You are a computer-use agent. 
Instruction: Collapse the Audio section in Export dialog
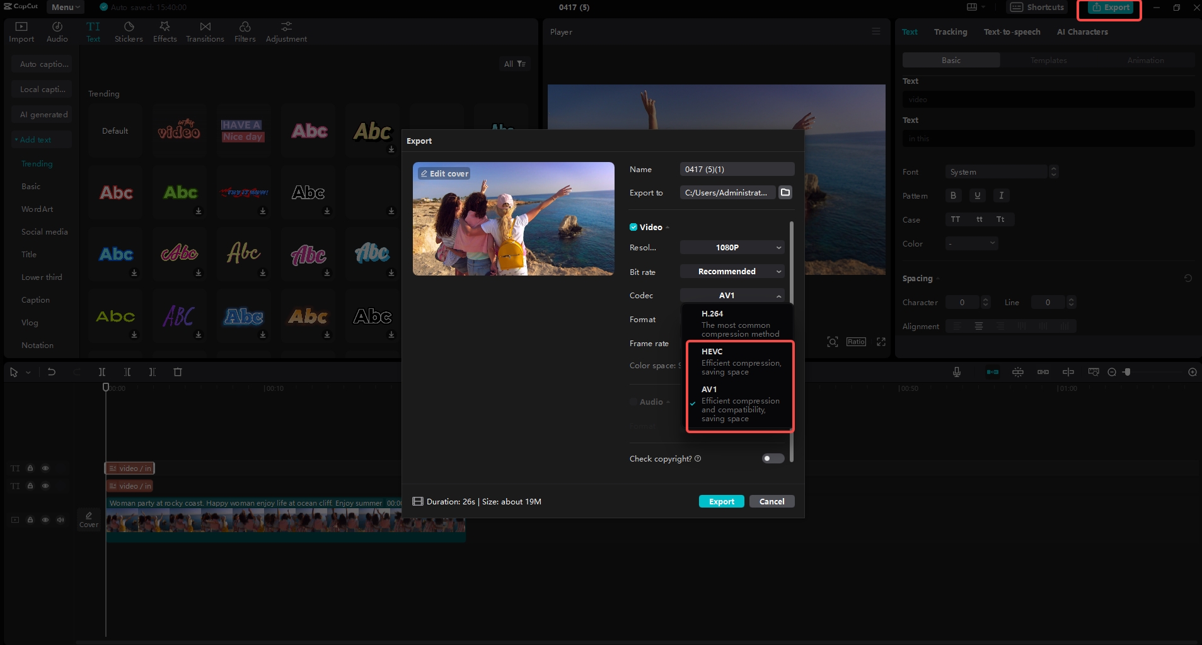click(x=668, y=402)
